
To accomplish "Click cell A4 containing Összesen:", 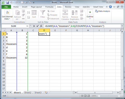I will (11, 44).
